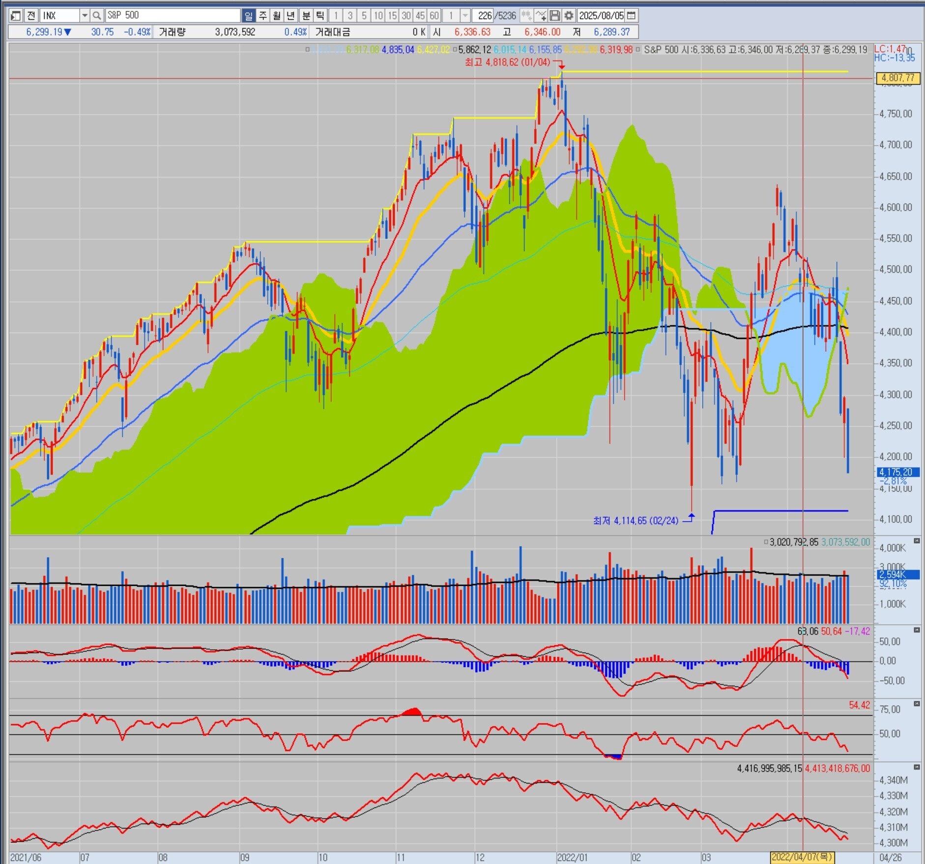Click the 4,807.77 crosshair price label
The height and width of the screenshot is (864, 925).
click(898, 78)
